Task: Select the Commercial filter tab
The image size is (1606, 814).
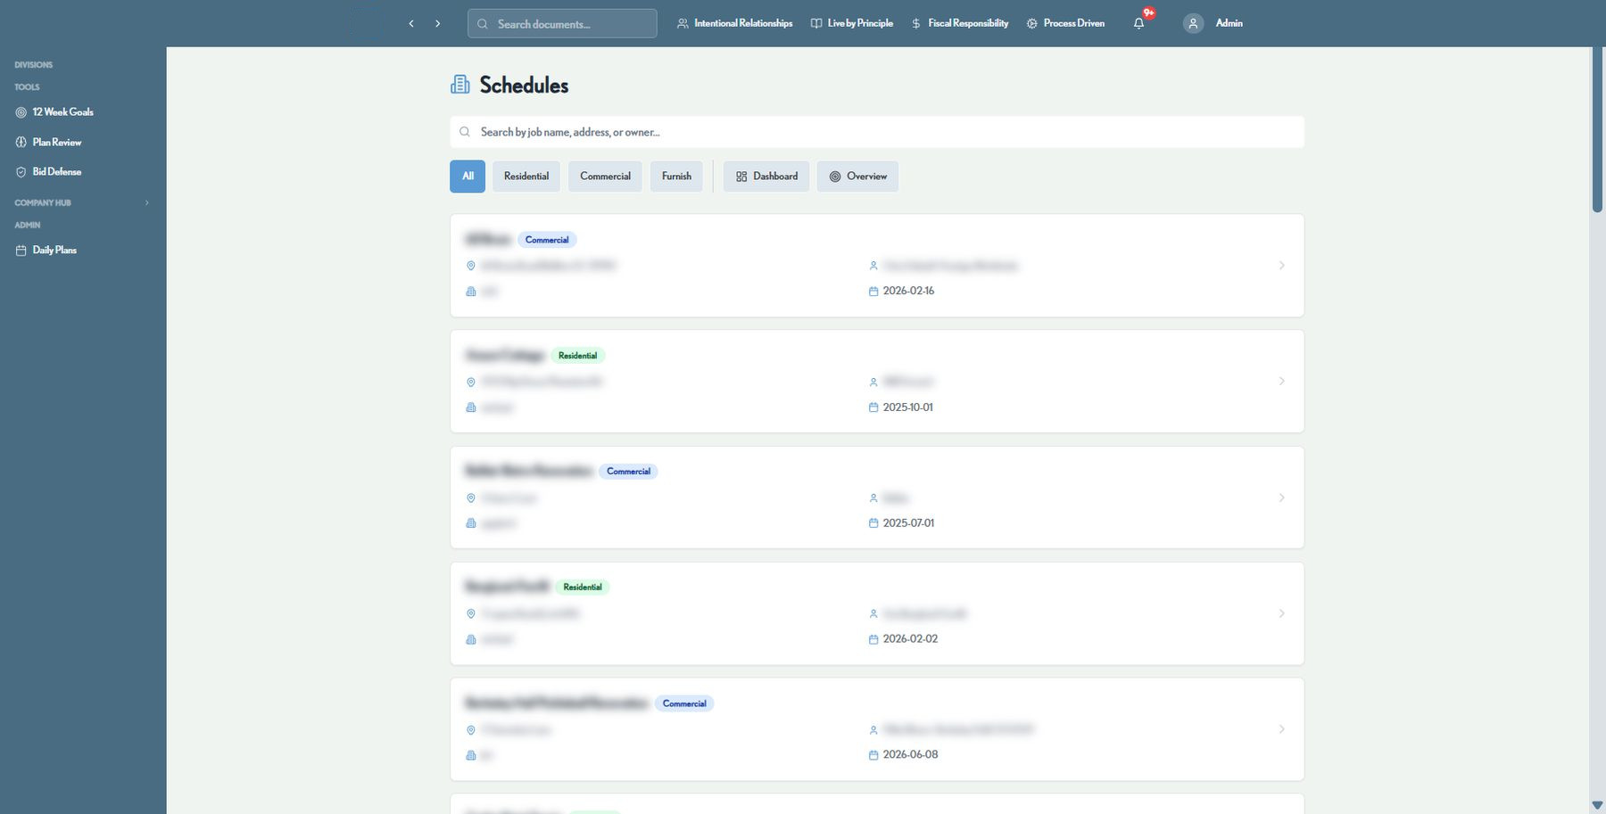Action: 605,177
